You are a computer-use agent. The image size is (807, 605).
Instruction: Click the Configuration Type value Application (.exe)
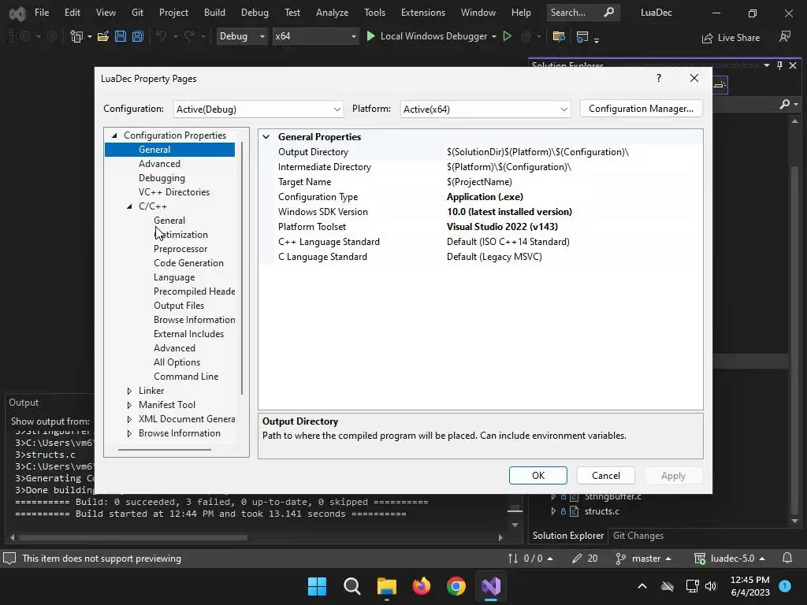click(573, 196)
